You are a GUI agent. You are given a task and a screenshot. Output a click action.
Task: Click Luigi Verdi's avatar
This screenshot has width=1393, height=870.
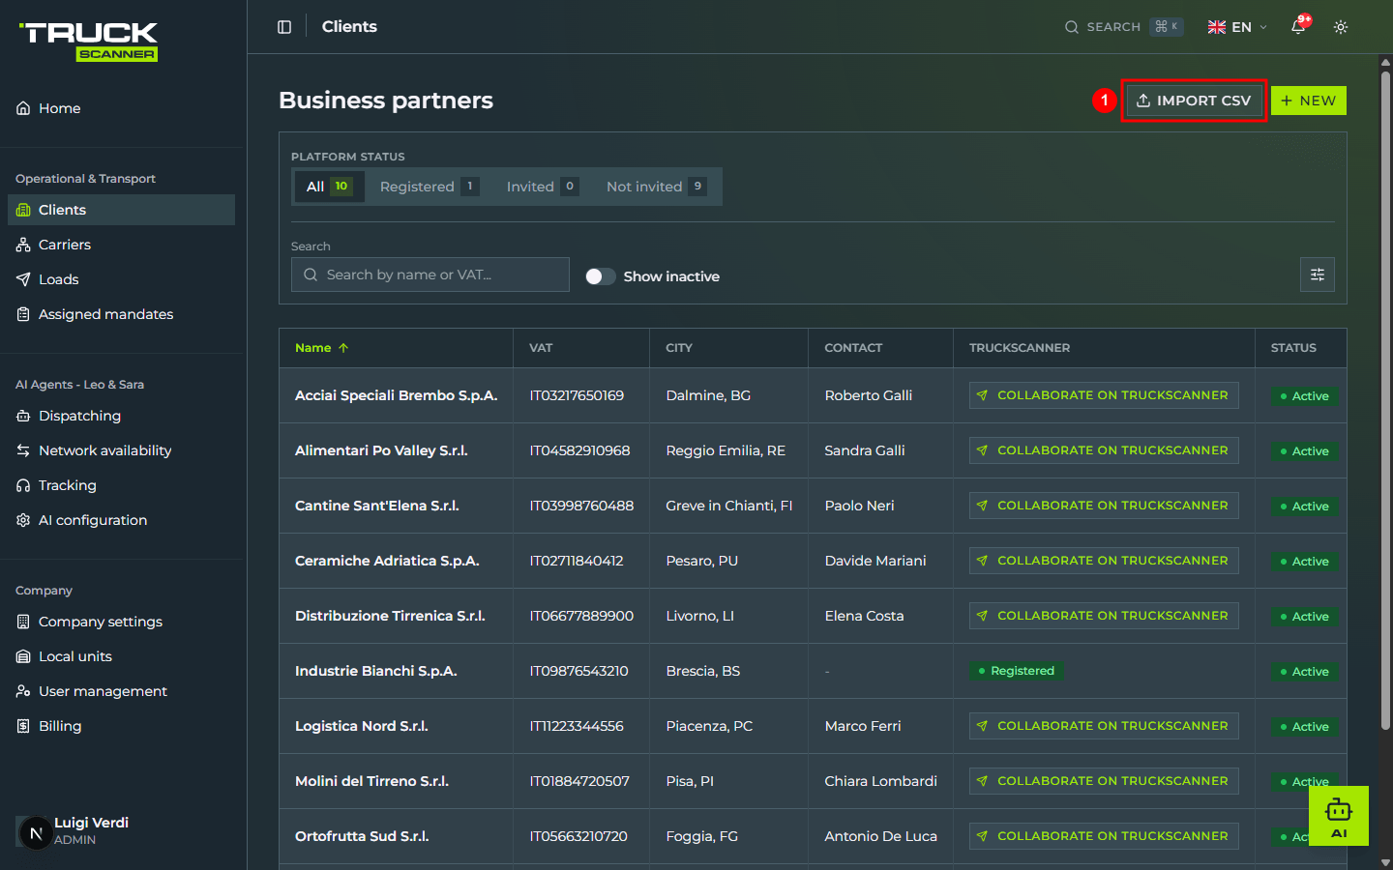(x=36, y=831)
